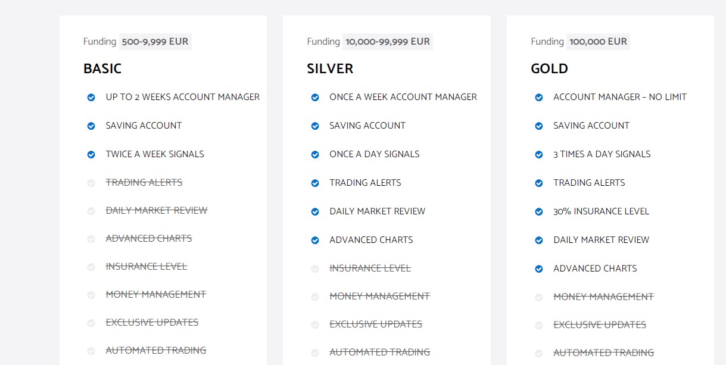Click the 10,000-99,999 EUR funding badge
Image resolution: width=726 pixels, height=365 pixels.
tap(388, 42)
